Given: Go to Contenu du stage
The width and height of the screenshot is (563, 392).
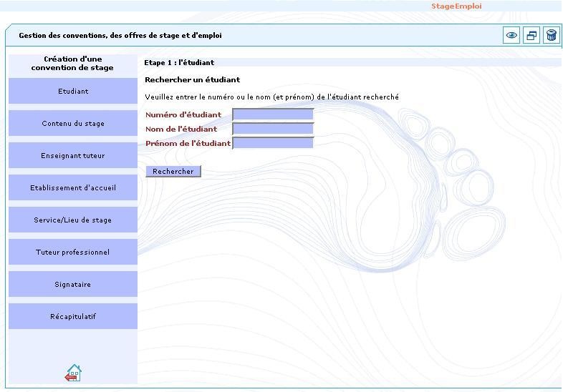Looking at the screenshot, I should point(73,124).
